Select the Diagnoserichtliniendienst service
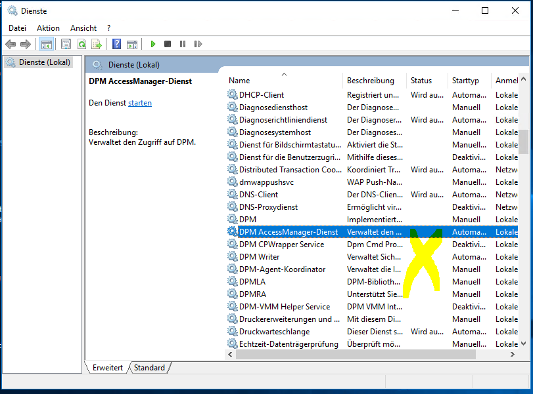533x394 pixels. coord(283,120)
